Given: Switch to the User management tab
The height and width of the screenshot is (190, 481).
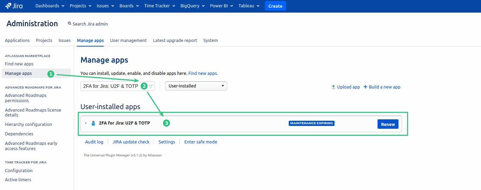Looking at the screenshot, I should click(x=128, y=40).
